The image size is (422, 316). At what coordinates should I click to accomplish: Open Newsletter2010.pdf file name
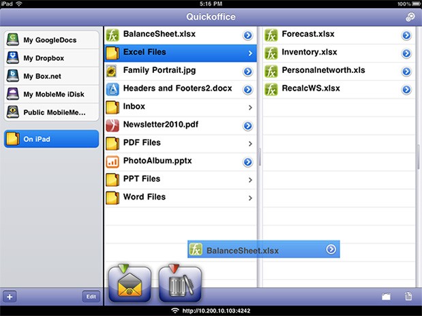click(161, 124)
